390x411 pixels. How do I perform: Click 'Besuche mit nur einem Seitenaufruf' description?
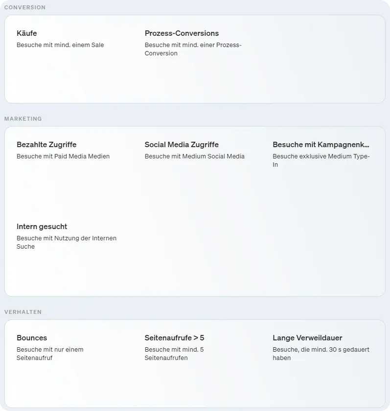pyautogui.click(x=50, y=354)
